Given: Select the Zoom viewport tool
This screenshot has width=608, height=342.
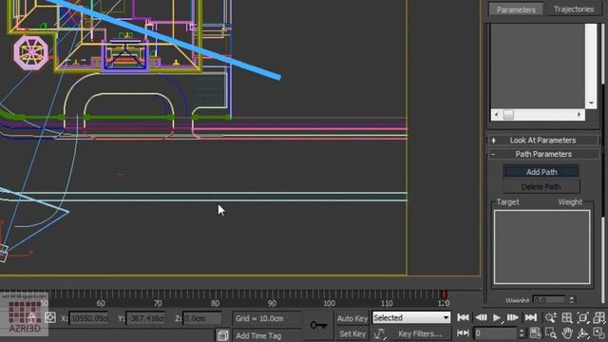Looking at the screenshot, I should 551,317.
